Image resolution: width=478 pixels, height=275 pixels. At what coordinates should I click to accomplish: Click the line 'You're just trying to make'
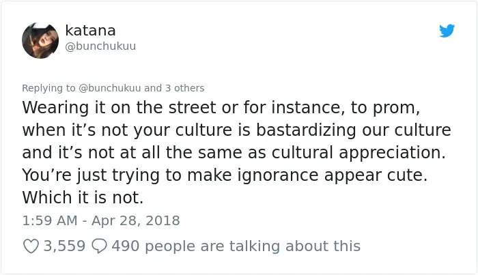click(x=225, y=175)
